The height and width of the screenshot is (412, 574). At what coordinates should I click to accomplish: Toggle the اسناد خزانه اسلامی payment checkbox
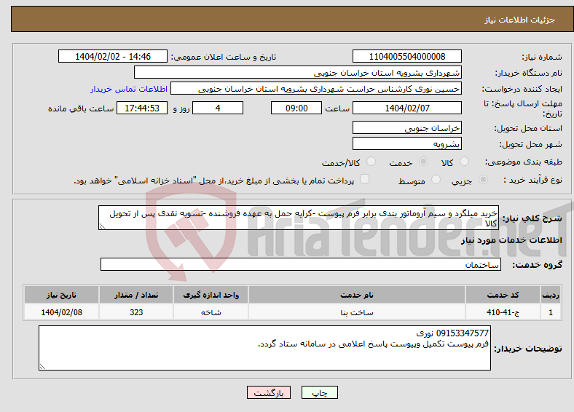click(x=365, y=179)
